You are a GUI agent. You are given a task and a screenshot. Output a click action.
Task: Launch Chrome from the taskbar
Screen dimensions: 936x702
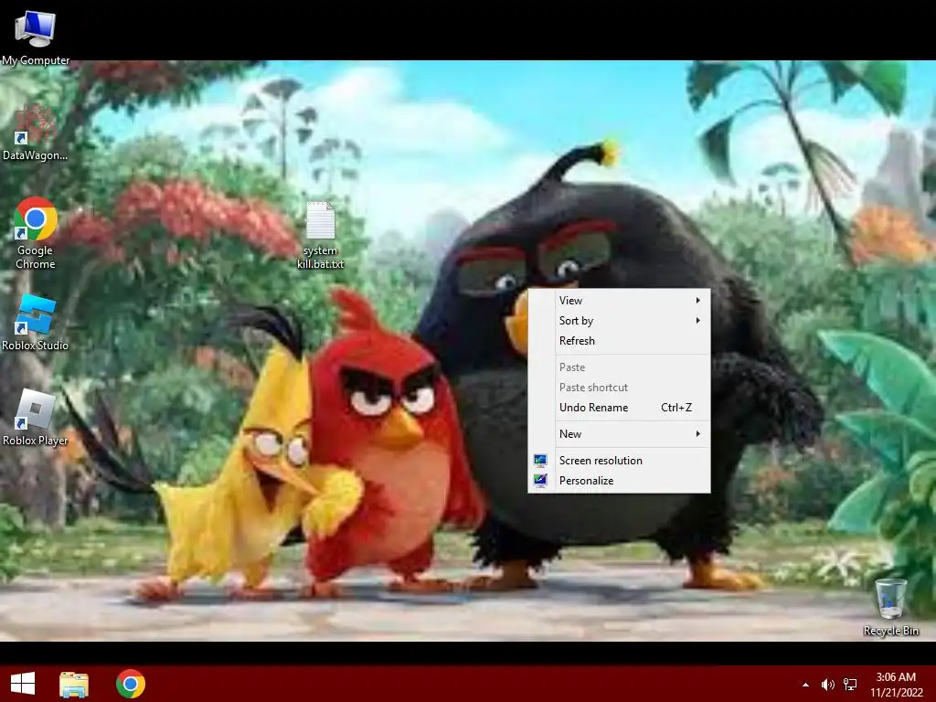131,684
